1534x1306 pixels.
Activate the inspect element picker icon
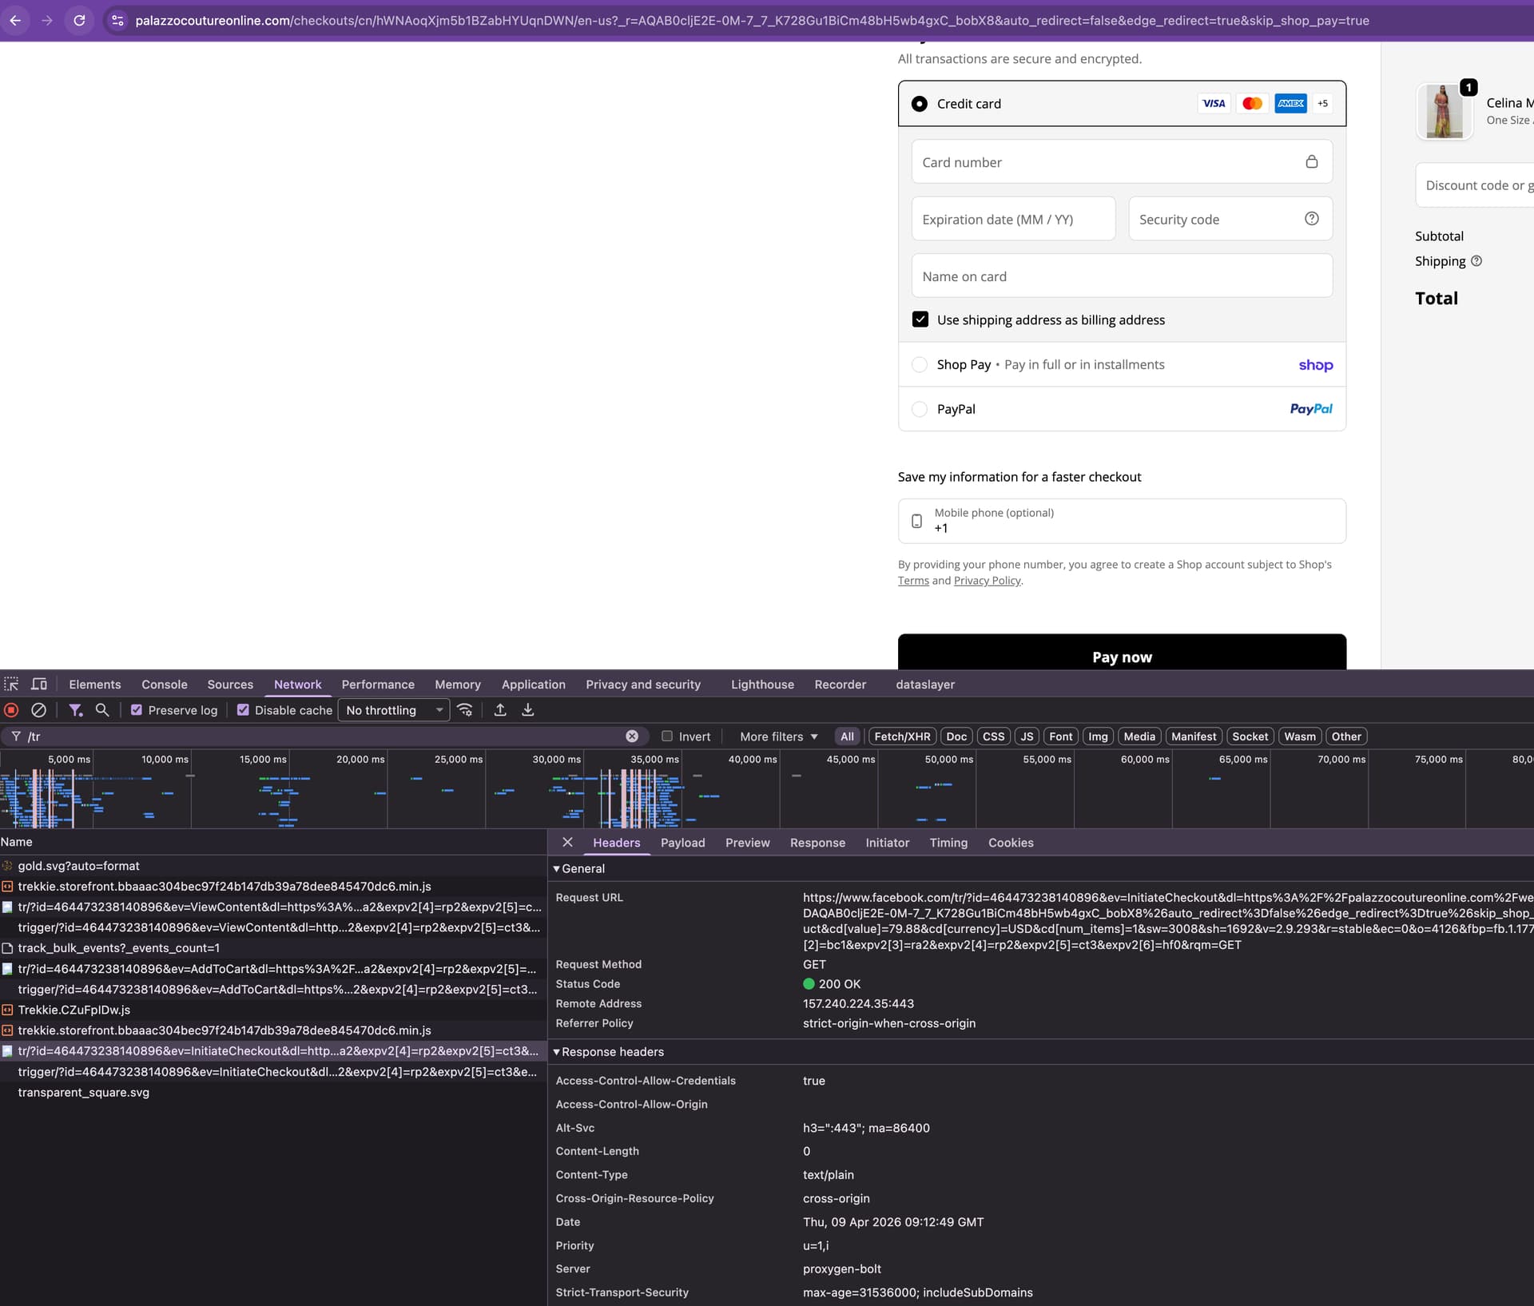pyautogui.click(x=11, y=685)
